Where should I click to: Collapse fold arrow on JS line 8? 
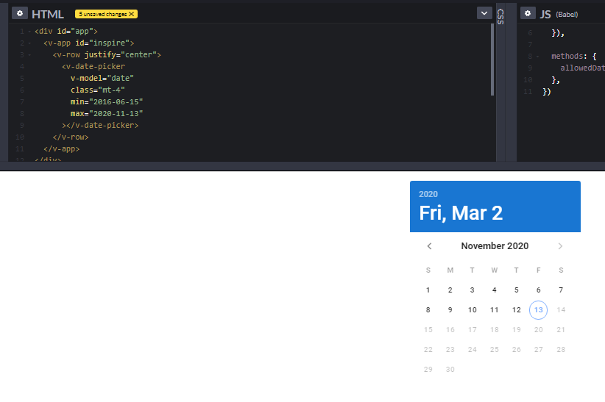click(x=537, y=57)
